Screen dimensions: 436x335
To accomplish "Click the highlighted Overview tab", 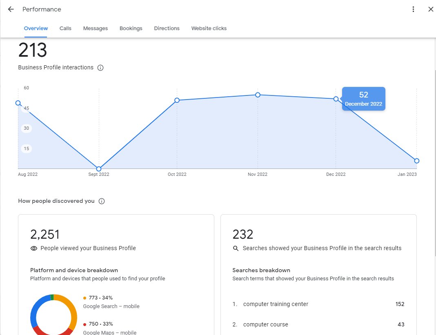I will [36, 28].
